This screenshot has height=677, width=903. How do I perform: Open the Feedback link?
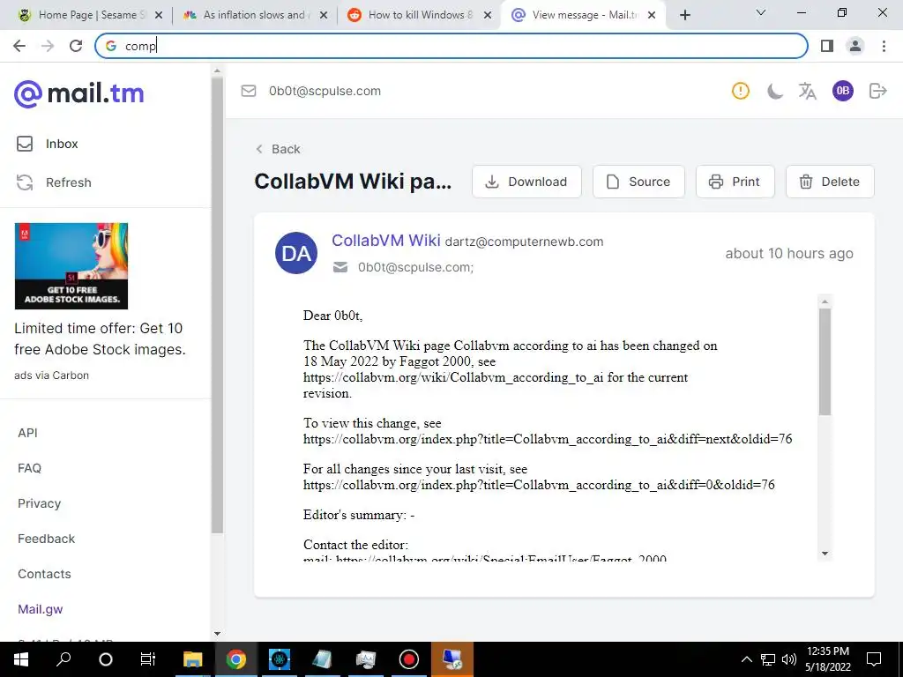46,539
